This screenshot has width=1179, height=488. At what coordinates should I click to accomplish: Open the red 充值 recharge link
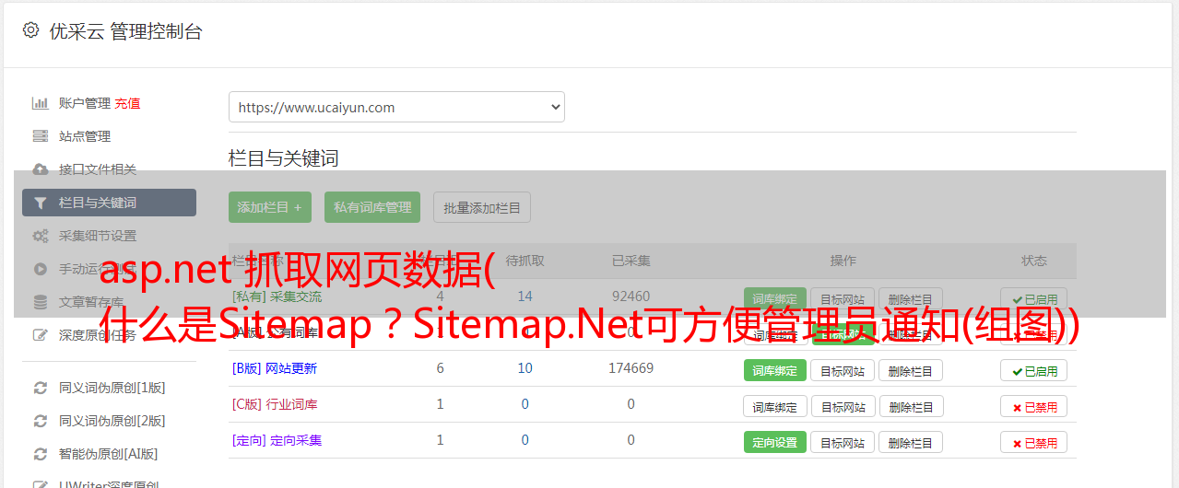[128, 103]
